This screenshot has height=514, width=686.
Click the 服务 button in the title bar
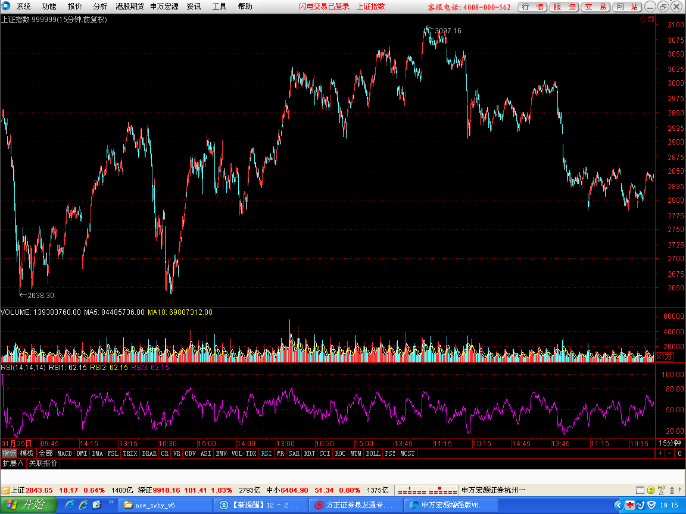[x=565, y=7]
